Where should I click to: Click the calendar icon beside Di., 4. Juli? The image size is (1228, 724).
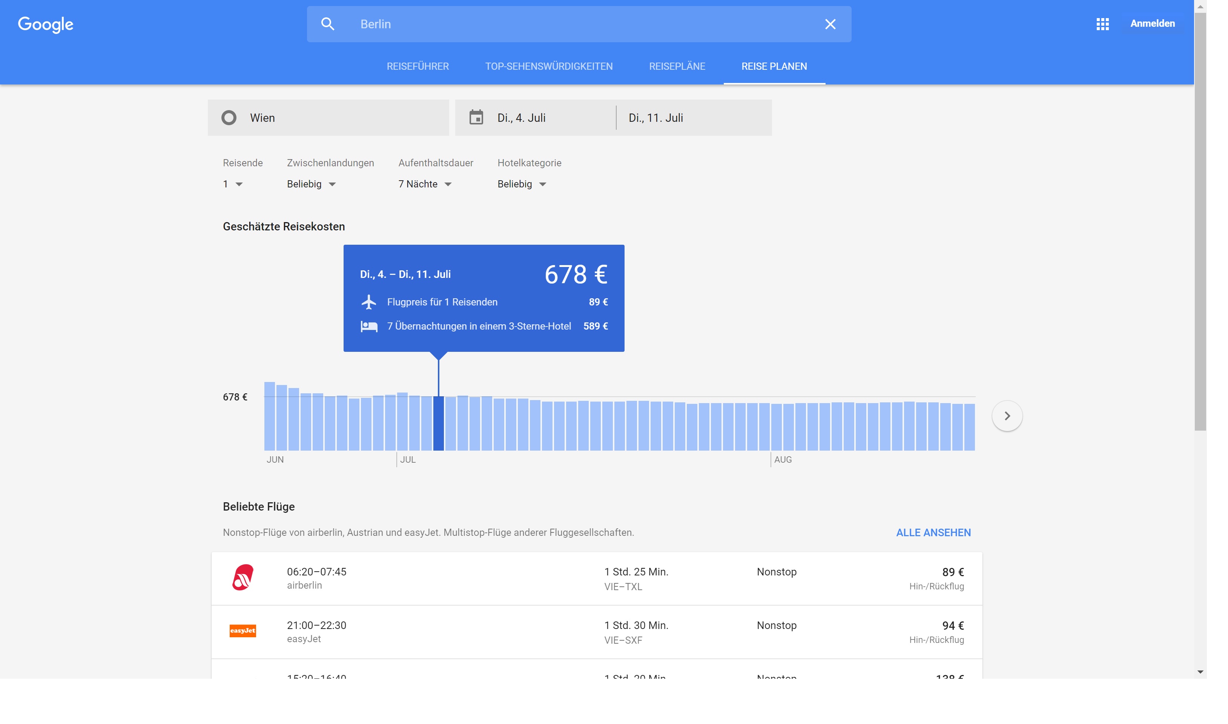pyautogui.click(x=476, y=118)
